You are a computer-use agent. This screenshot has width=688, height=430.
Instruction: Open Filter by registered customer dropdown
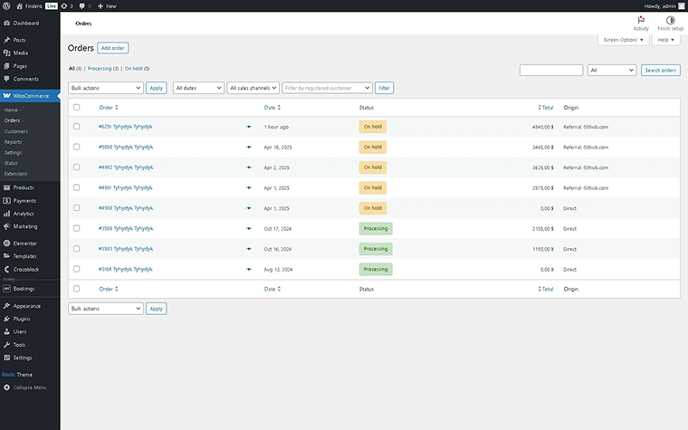[328, 88]
